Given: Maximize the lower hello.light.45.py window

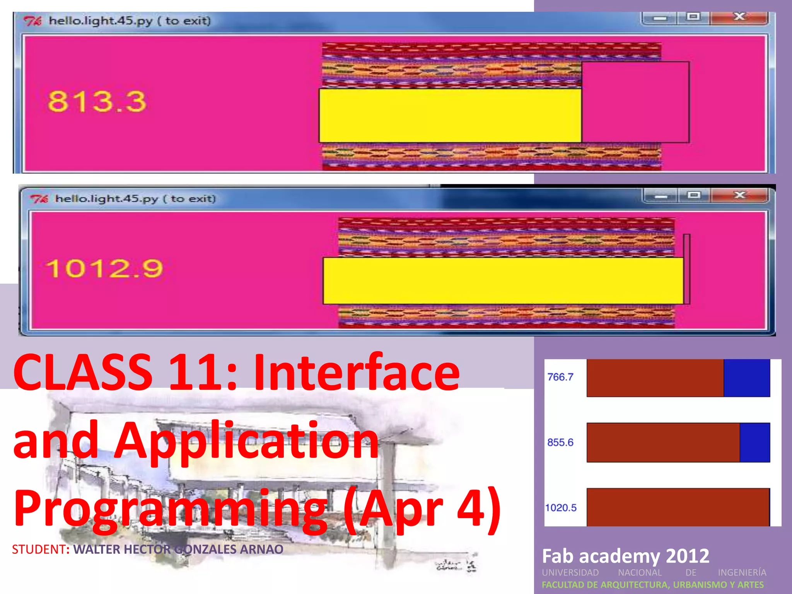Looking at the screenshot, I should (x=694, y=196).
